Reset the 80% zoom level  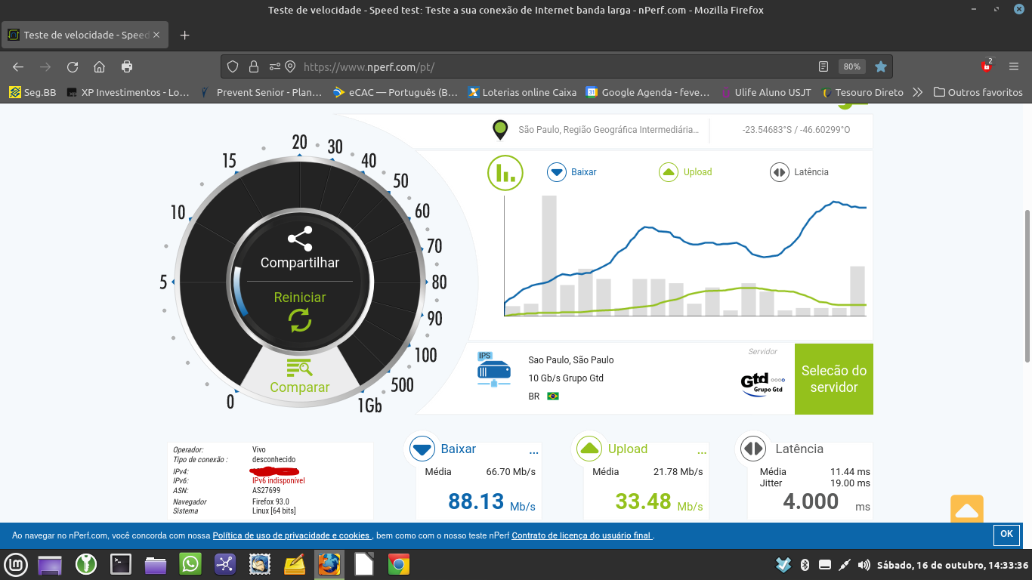852,66
